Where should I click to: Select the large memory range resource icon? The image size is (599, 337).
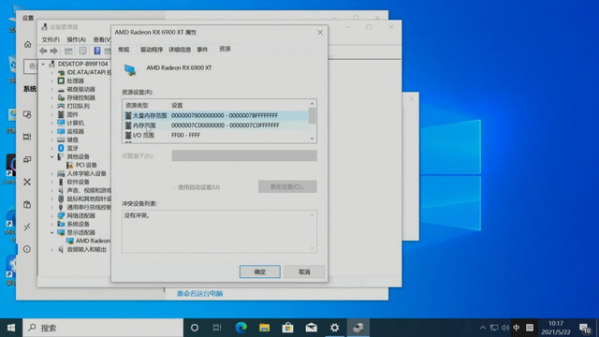tap(128, 115)
